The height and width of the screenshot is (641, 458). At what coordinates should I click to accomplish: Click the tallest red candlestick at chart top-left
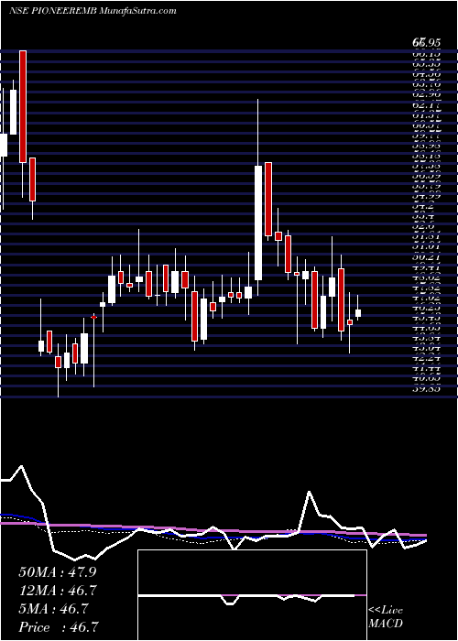pyautogui.click(x=23, y=107)
